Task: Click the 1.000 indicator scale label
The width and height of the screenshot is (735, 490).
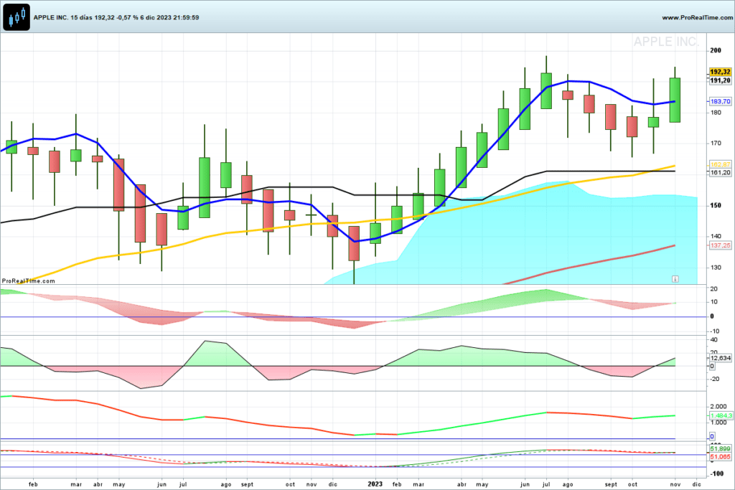Action: coord(718,423)
